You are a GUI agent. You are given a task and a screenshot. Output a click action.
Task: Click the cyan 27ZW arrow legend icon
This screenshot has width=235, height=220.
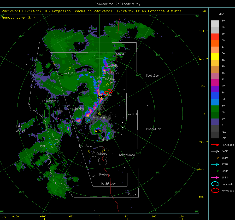click(215, 165)
